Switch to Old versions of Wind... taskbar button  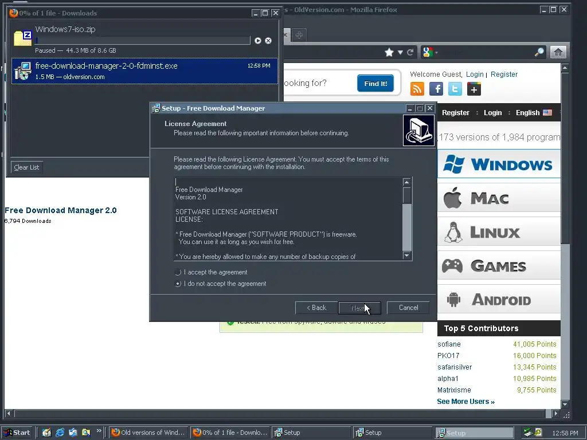click(148, 433)
